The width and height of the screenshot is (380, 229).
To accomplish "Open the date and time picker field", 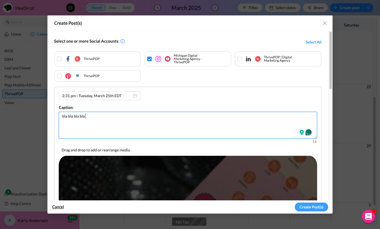I will pyautogui.click(x=100, y=96).
